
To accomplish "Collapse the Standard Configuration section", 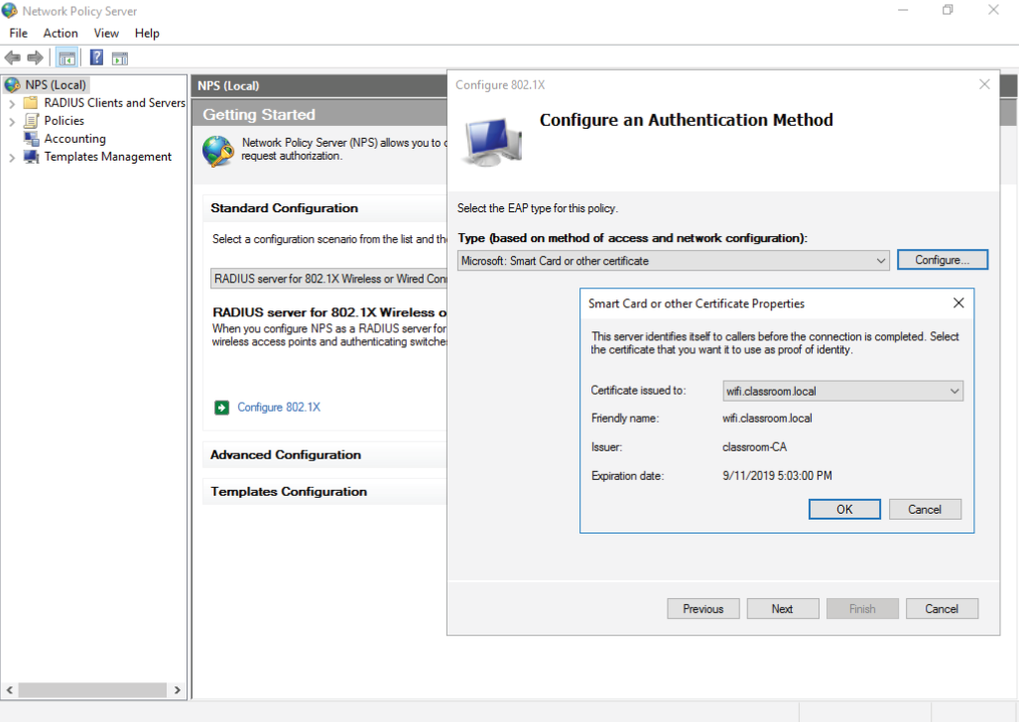I will pyautogui.click(x=285, y=208).
